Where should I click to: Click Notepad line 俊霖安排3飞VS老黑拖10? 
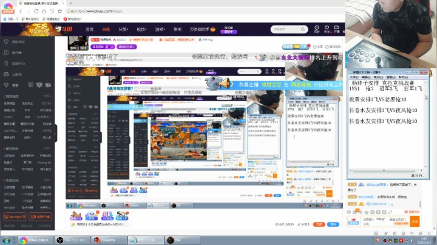pyautogui.click(x=378, y=99)
